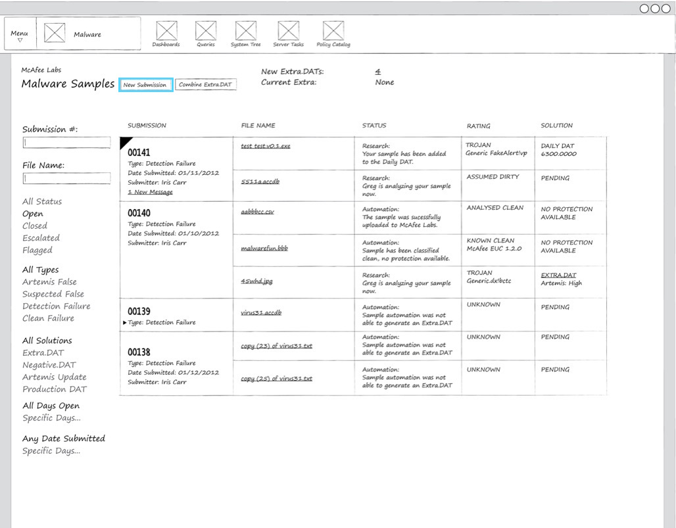Open file aabbbcc.csv
This screenshot has width=676, height=528.
click(257, 212)
